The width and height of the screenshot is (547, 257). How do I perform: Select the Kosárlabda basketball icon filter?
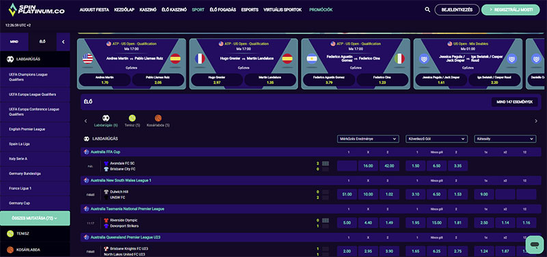158,118
